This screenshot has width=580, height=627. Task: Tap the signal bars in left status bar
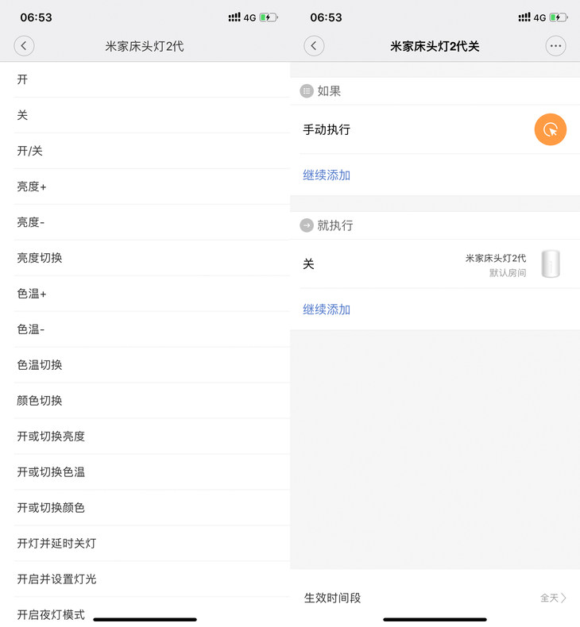[x=234, y=17]
